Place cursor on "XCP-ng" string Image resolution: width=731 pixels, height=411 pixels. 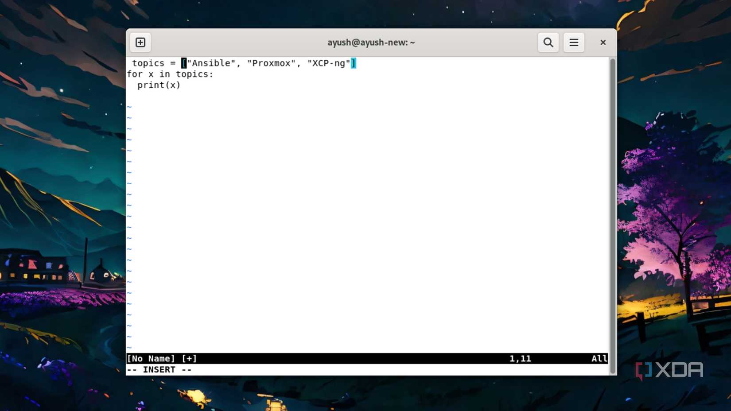(329, 63)
